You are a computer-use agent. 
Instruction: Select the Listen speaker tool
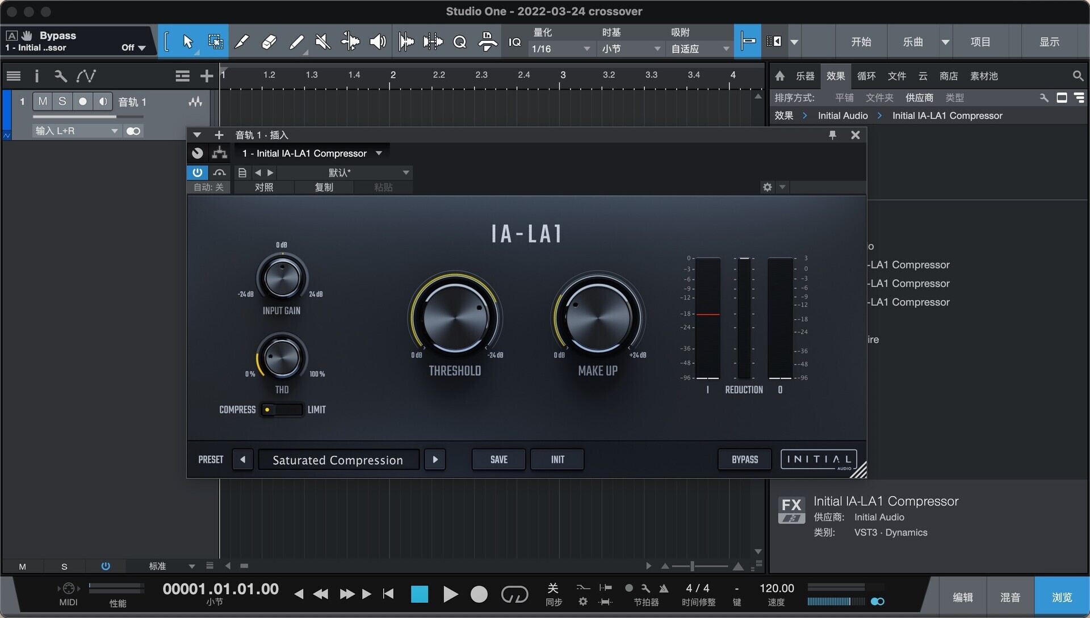[378, 41]
